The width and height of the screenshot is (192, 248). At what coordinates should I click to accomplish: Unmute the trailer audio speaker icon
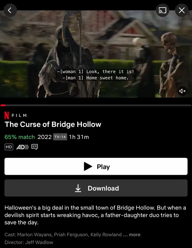[182, 91]
